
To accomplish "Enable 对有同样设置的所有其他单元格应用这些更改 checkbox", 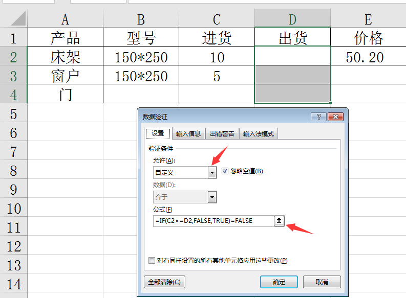I will pos(152,260).
